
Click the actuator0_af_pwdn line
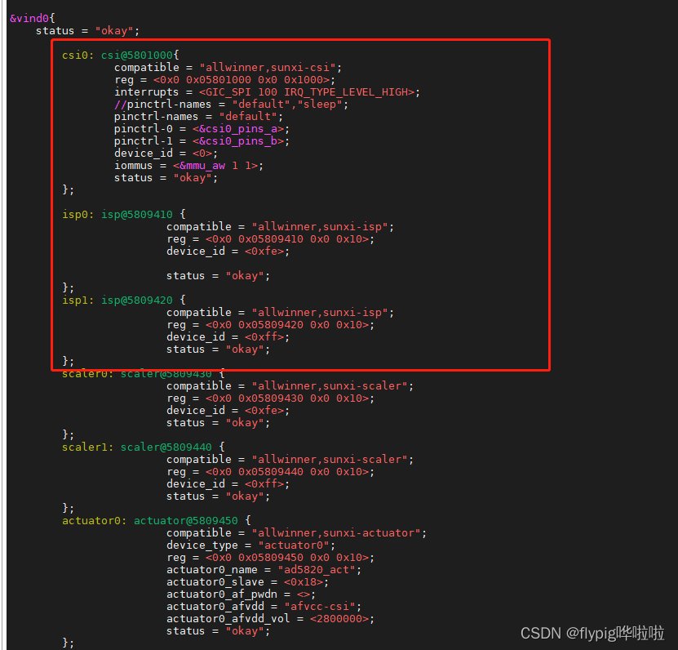click(242, 594)
